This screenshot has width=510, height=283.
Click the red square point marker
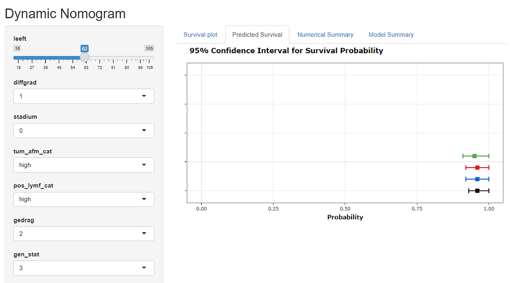(477, 168)
